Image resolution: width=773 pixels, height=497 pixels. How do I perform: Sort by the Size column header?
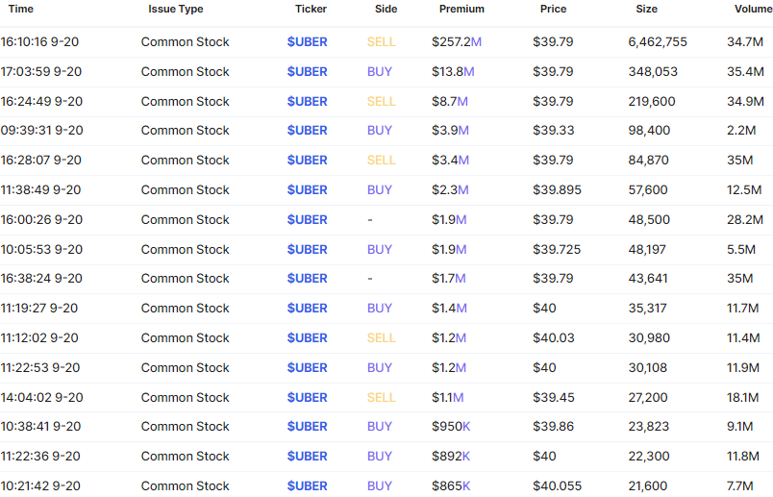tap(646, 9)
